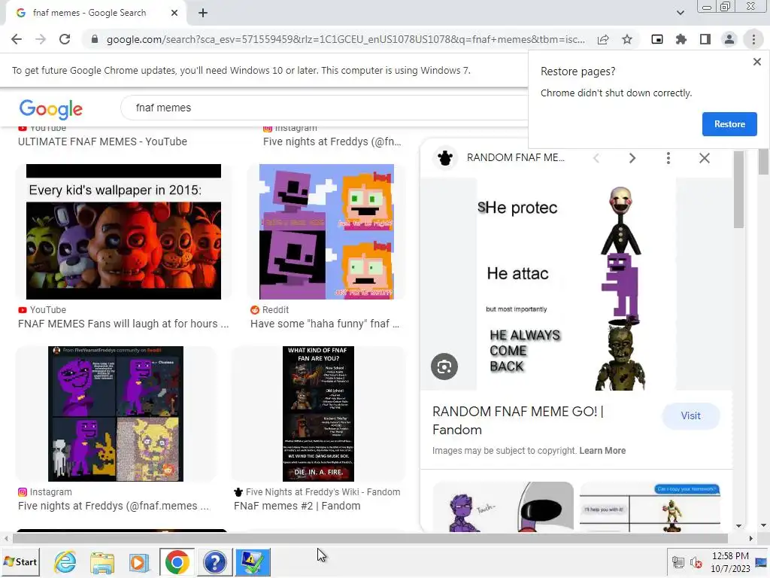Image resolution: width=770 pixels, height=578 pixels.
Task: Click the muted volume tray icon
Action: (696, 562)
